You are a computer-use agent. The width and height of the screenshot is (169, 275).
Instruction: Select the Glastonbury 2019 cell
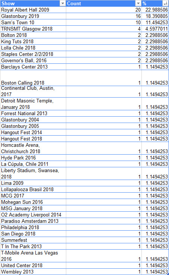[33, 16]
